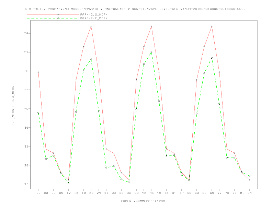Click x-axis tick label 03
272x210 pixels.
coord(46,193)
